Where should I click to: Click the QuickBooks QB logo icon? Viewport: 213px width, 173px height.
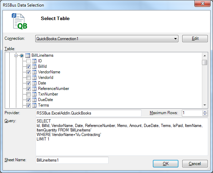coord(19,21)
